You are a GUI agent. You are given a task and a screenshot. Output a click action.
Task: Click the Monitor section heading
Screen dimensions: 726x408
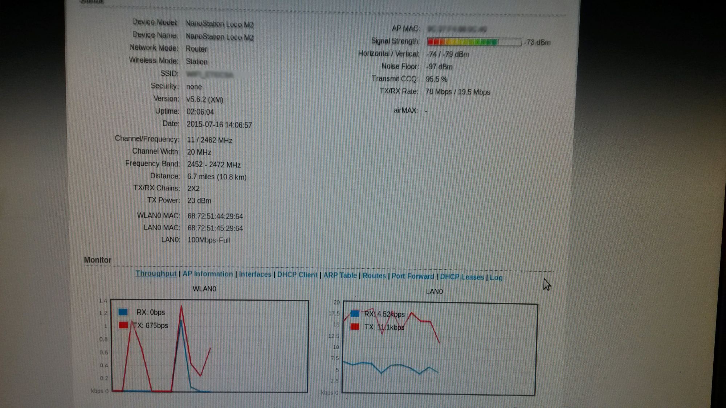pyautogui.click(x=97, y=260)
